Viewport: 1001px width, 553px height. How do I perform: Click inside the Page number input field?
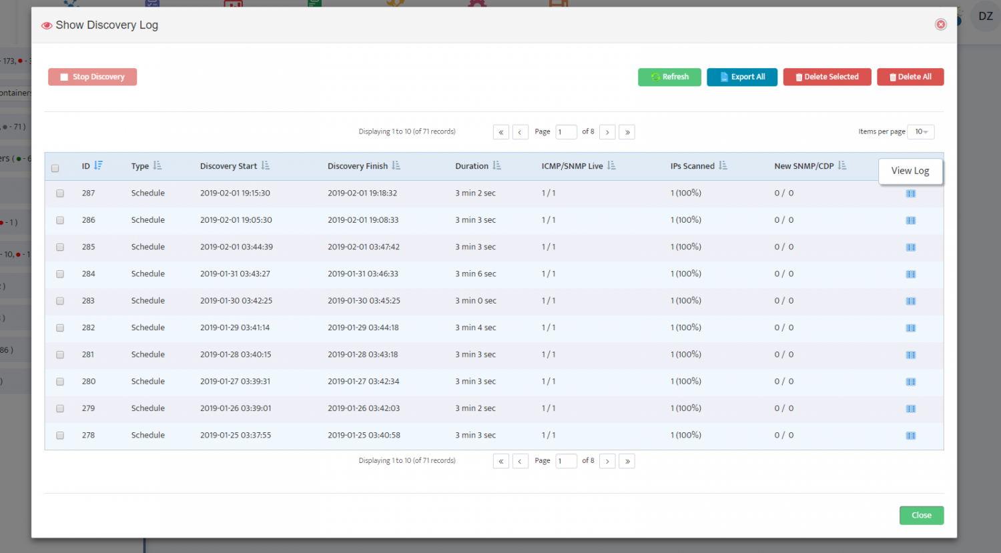pyautogui.click(x=566, y=131)
